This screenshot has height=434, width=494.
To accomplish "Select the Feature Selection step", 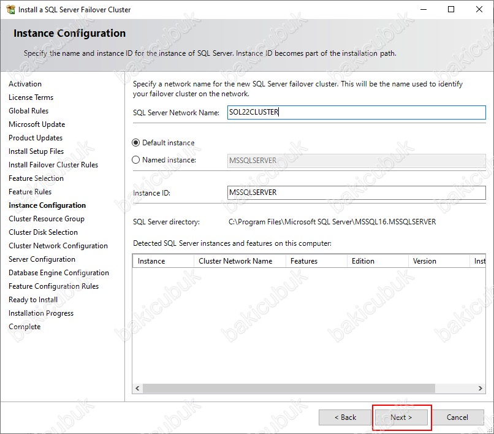I will pos(36,178).
